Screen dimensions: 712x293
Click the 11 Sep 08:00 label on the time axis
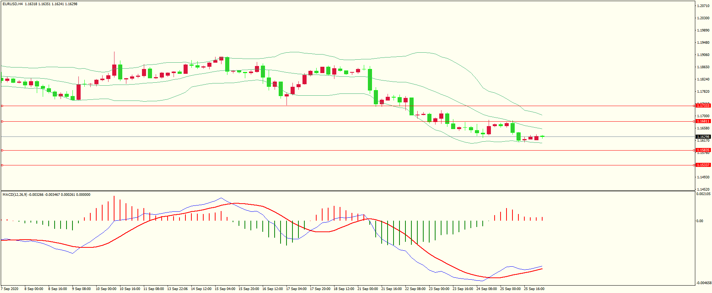[x=153, y=289]
